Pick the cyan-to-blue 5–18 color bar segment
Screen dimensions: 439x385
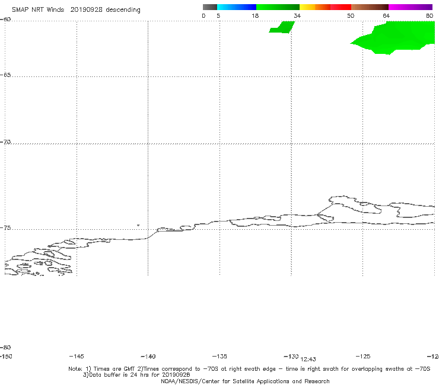[x=237, y=7]
